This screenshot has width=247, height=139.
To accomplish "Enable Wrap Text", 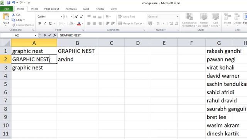I will coord(127,16).
